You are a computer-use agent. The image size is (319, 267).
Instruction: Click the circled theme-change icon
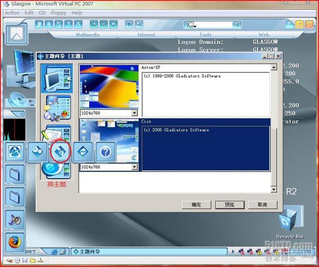pos(60,152)
